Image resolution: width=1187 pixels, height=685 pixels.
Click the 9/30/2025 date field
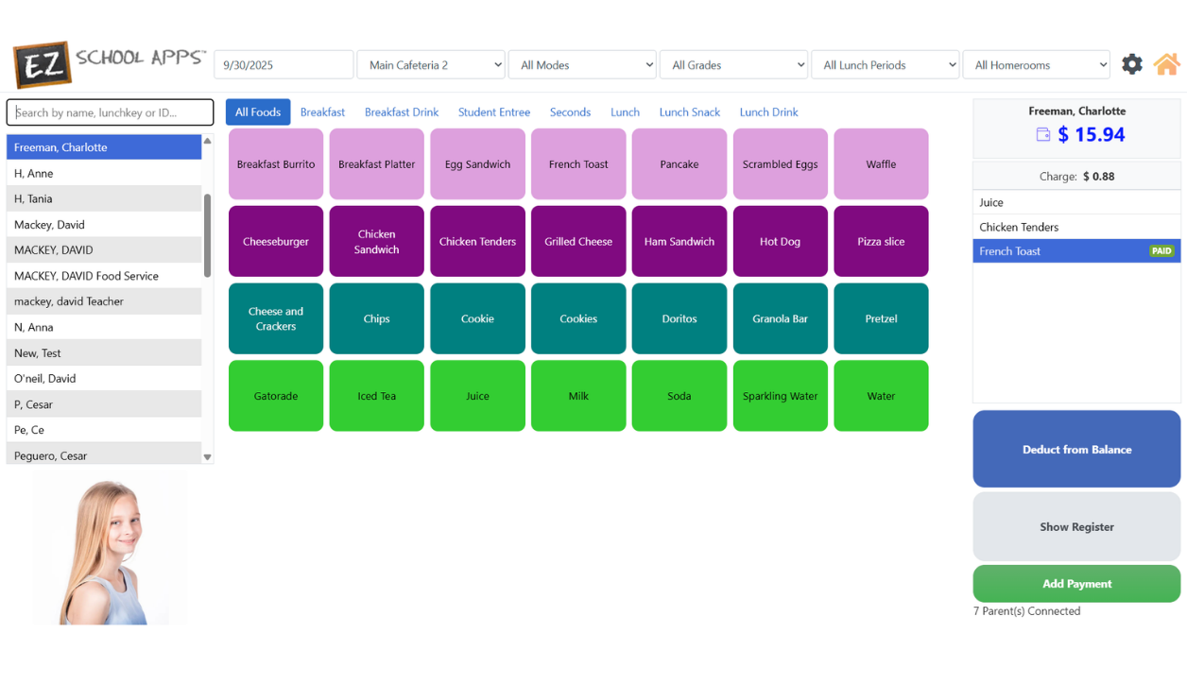click(284, 64)
